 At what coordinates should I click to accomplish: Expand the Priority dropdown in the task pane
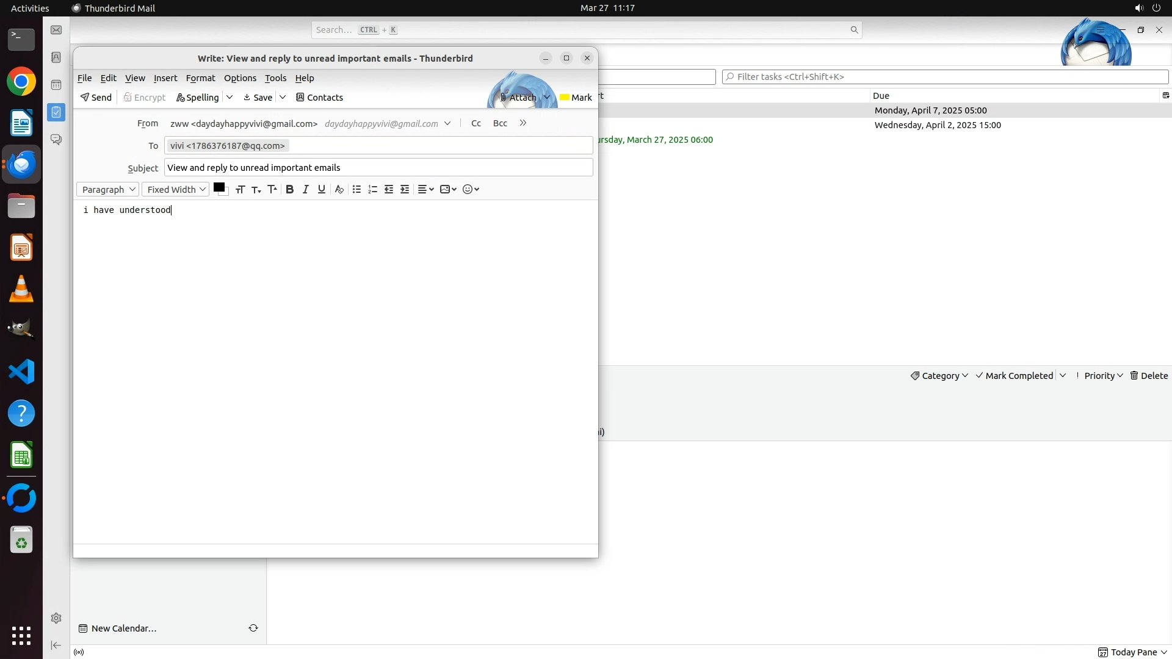coord(1102,376)
